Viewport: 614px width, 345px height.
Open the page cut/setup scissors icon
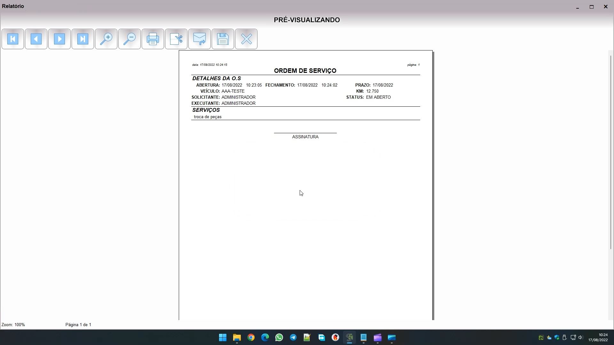coord(176,39)
